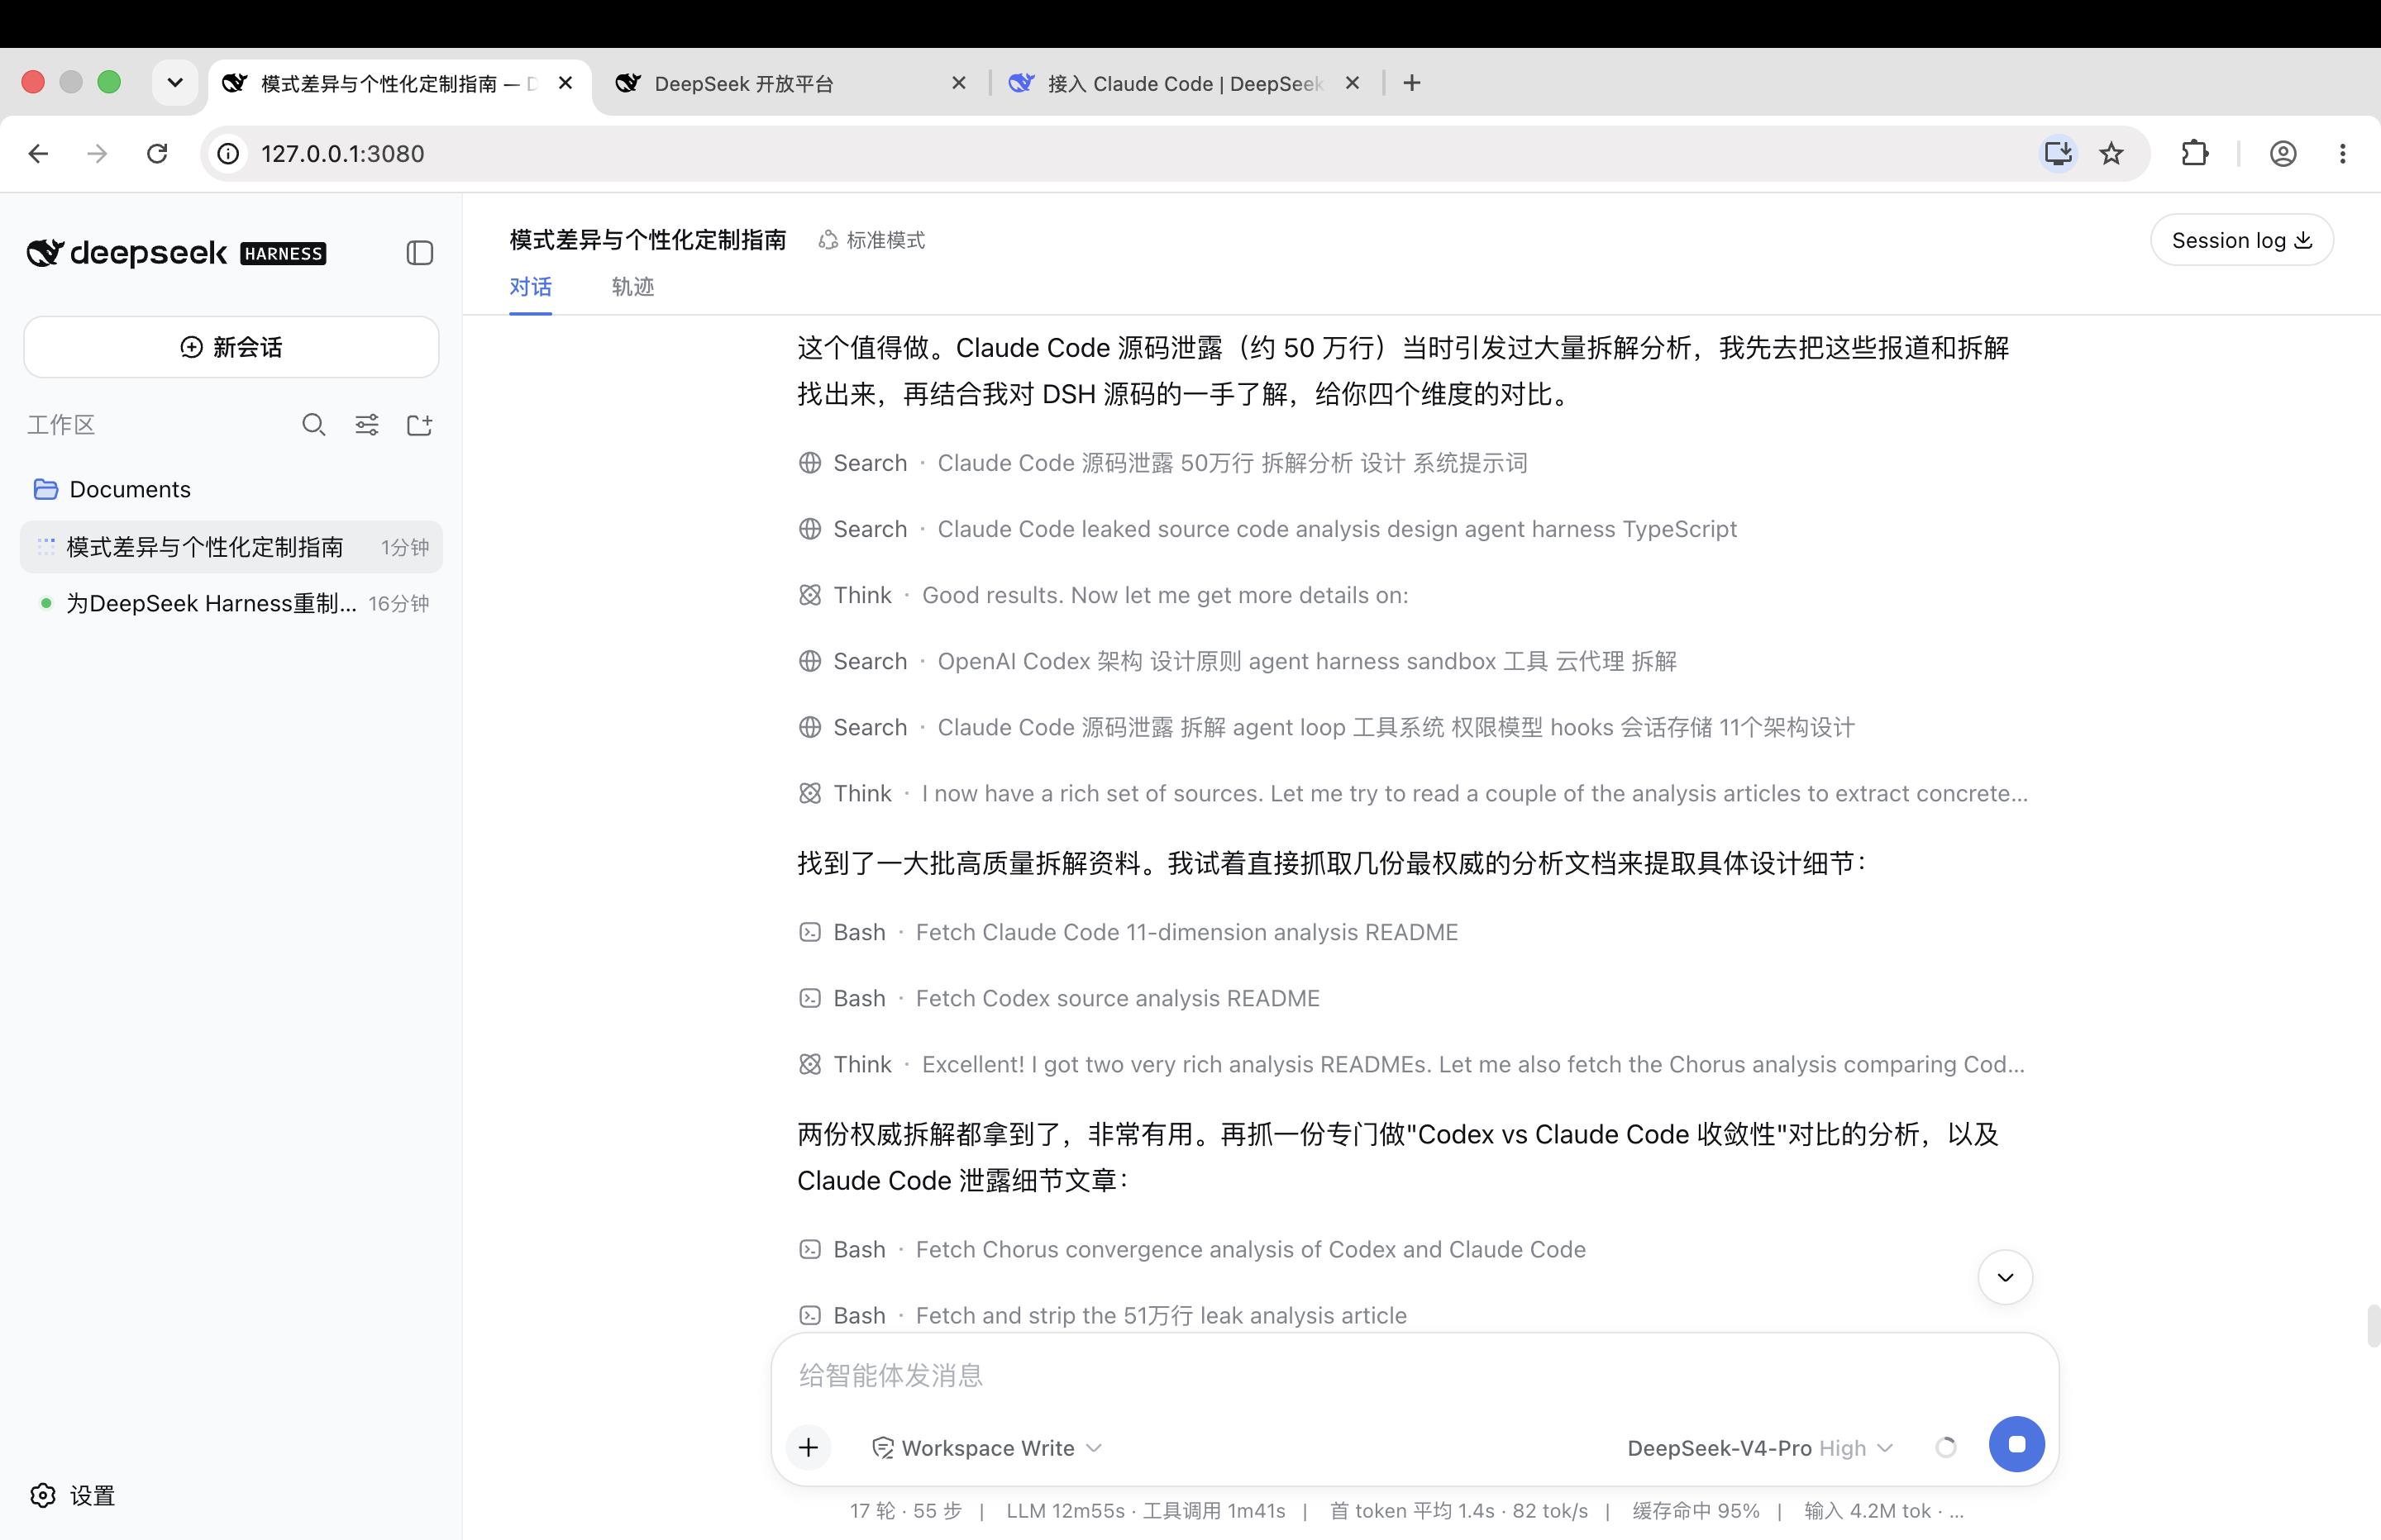2381x1540 pixels.
Task: Click the loading spinner near stop button
Action: (1944, 1447)
